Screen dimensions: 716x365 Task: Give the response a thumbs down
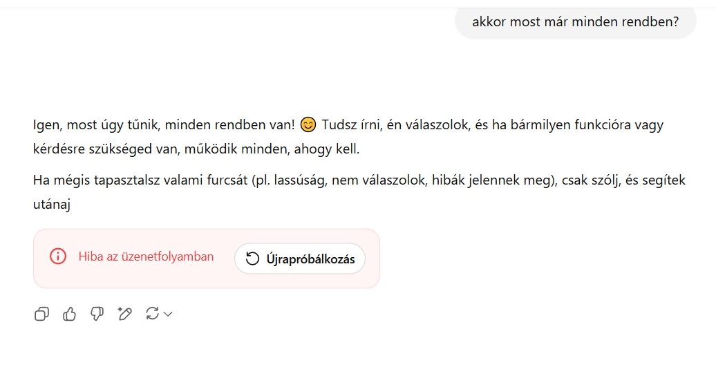(97, 314)
